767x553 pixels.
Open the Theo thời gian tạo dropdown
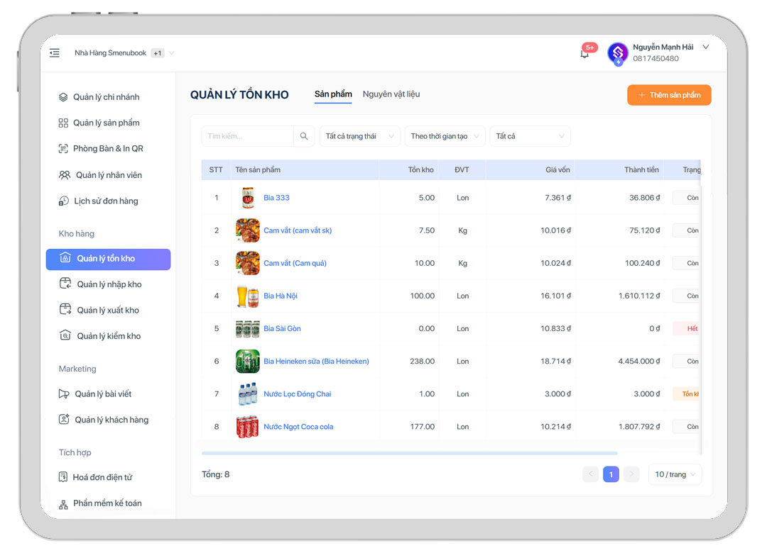click(x=445, y=136)
